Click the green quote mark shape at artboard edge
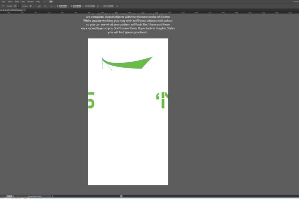Screen dimensions: 299x199 157,97
